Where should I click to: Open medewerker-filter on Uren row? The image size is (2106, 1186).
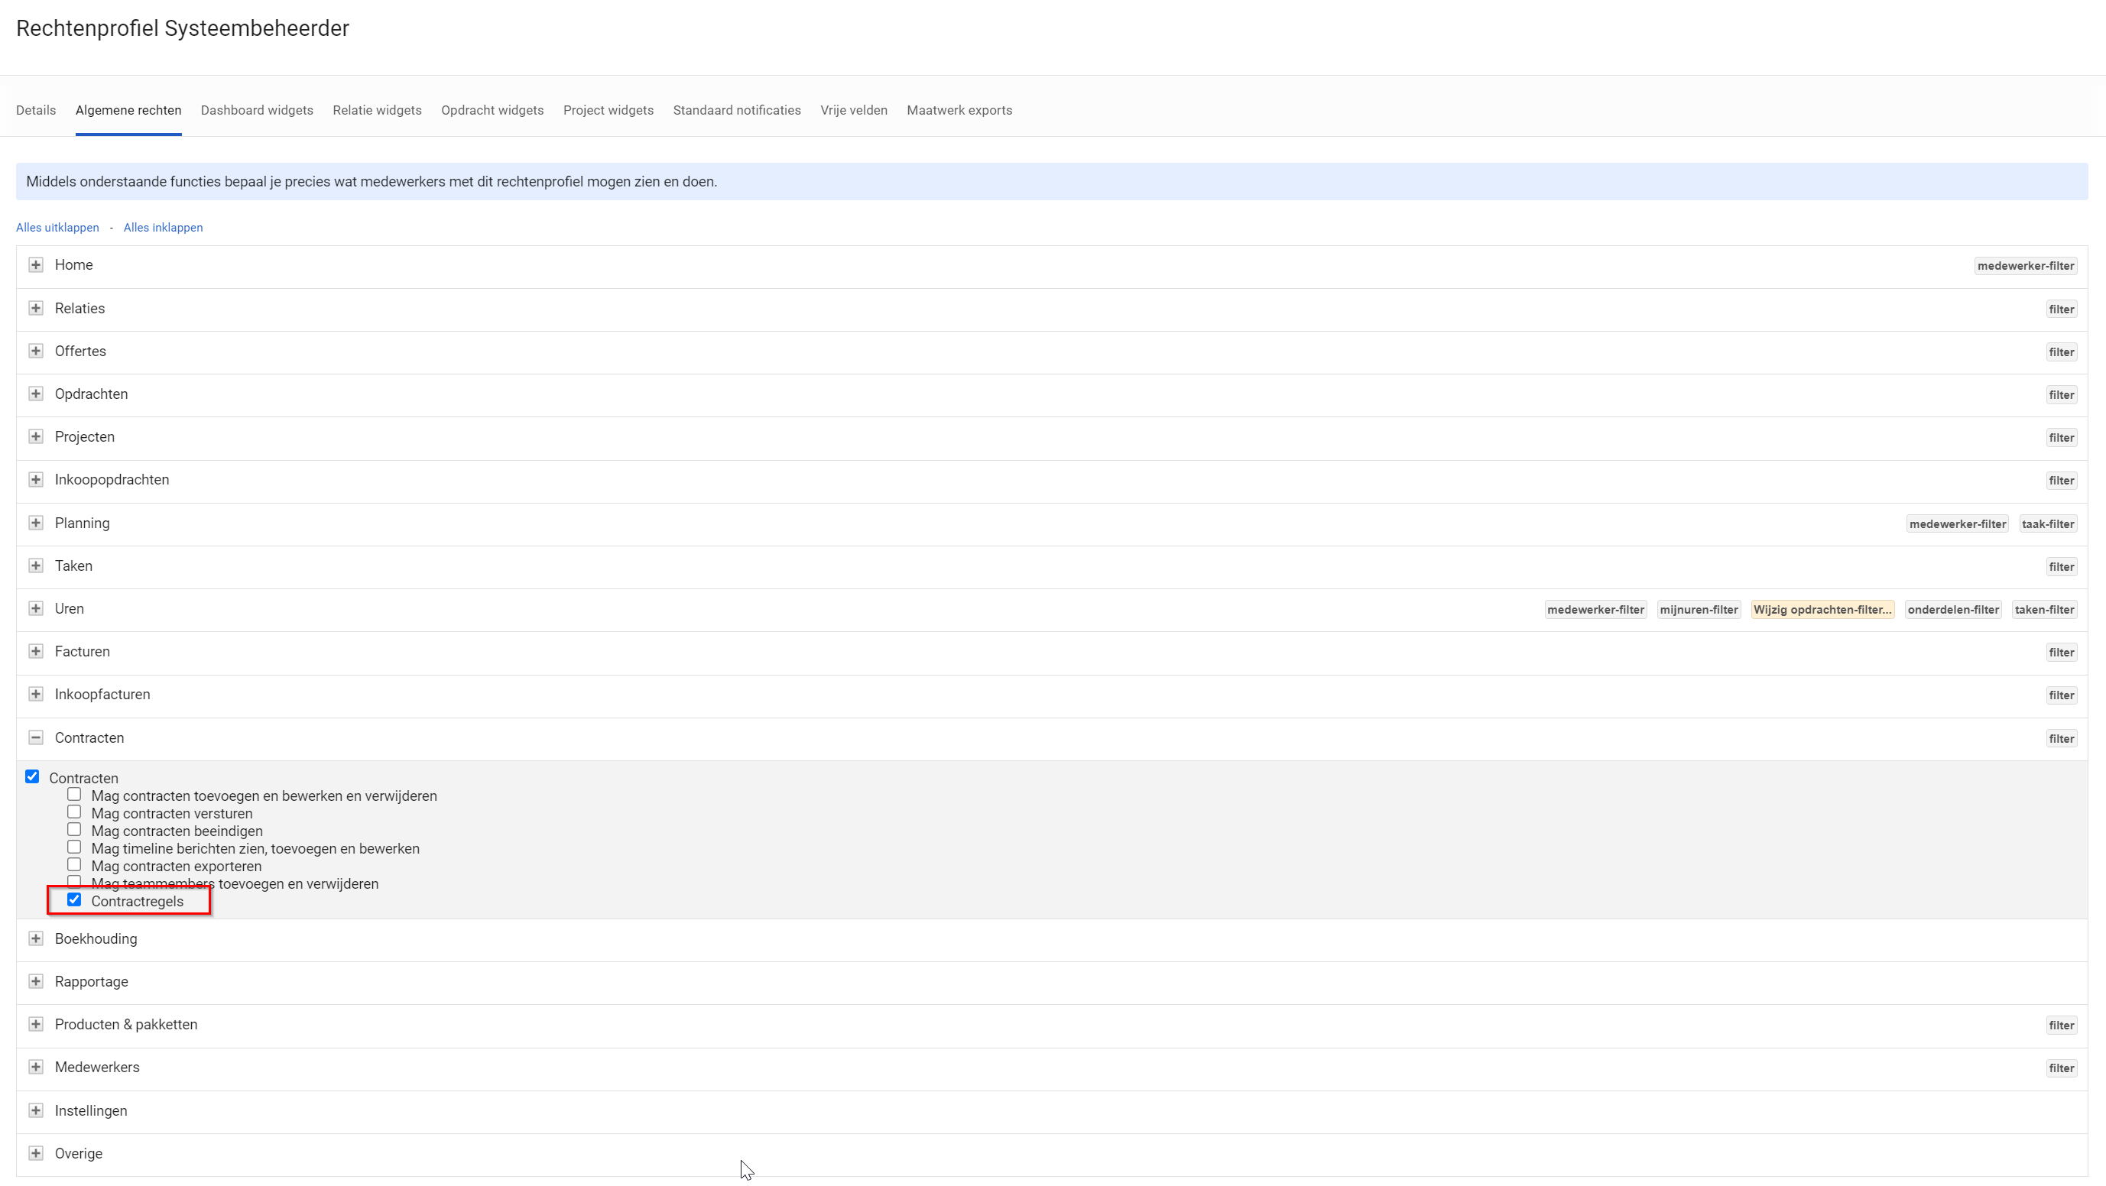(x=1595, y=610)
